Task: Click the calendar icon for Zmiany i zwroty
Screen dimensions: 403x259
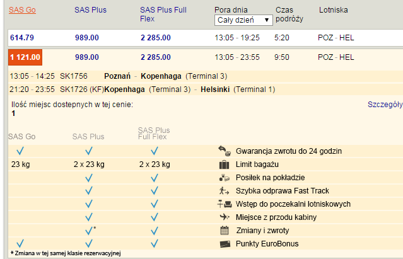Action: [x=225, y=230]
